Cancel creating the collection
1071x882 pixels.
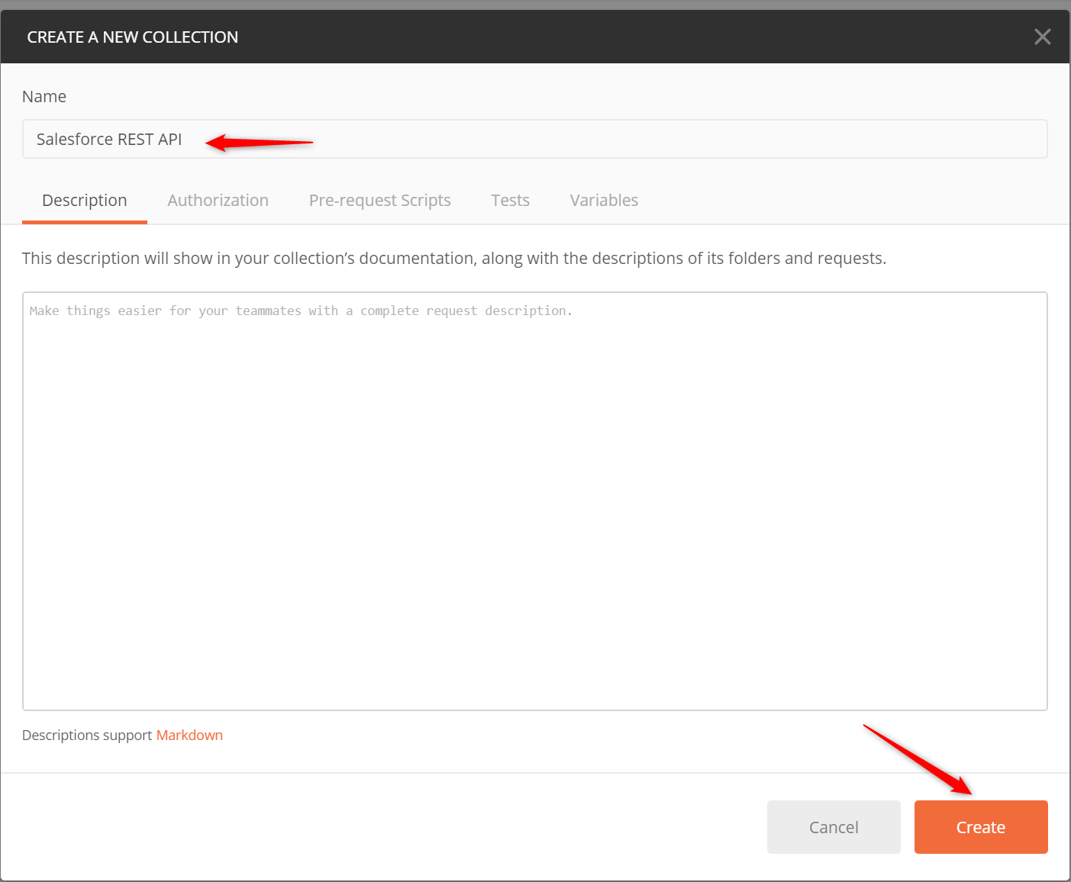pyautogui.click(x=834, y=827)
